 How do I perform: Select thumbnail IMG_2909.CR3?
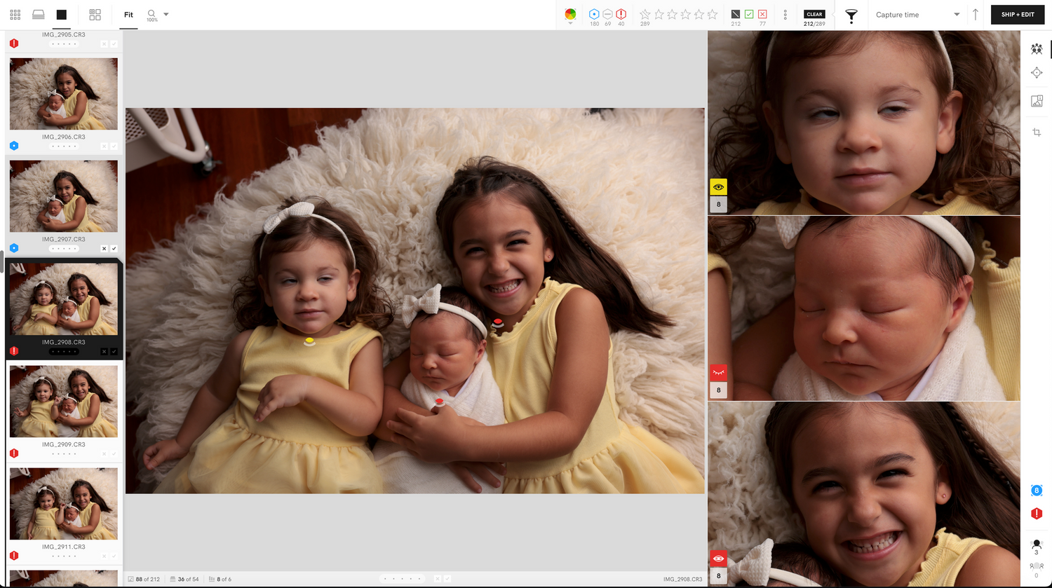coord(64,402)
